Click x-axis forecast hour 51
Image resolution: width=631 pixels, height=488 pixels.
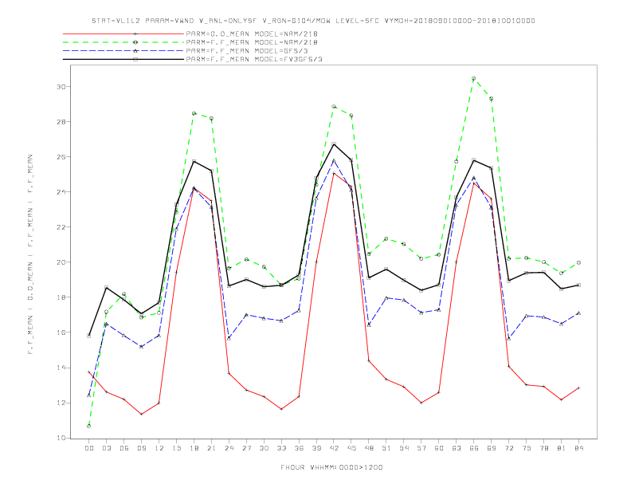click(386, 448)
